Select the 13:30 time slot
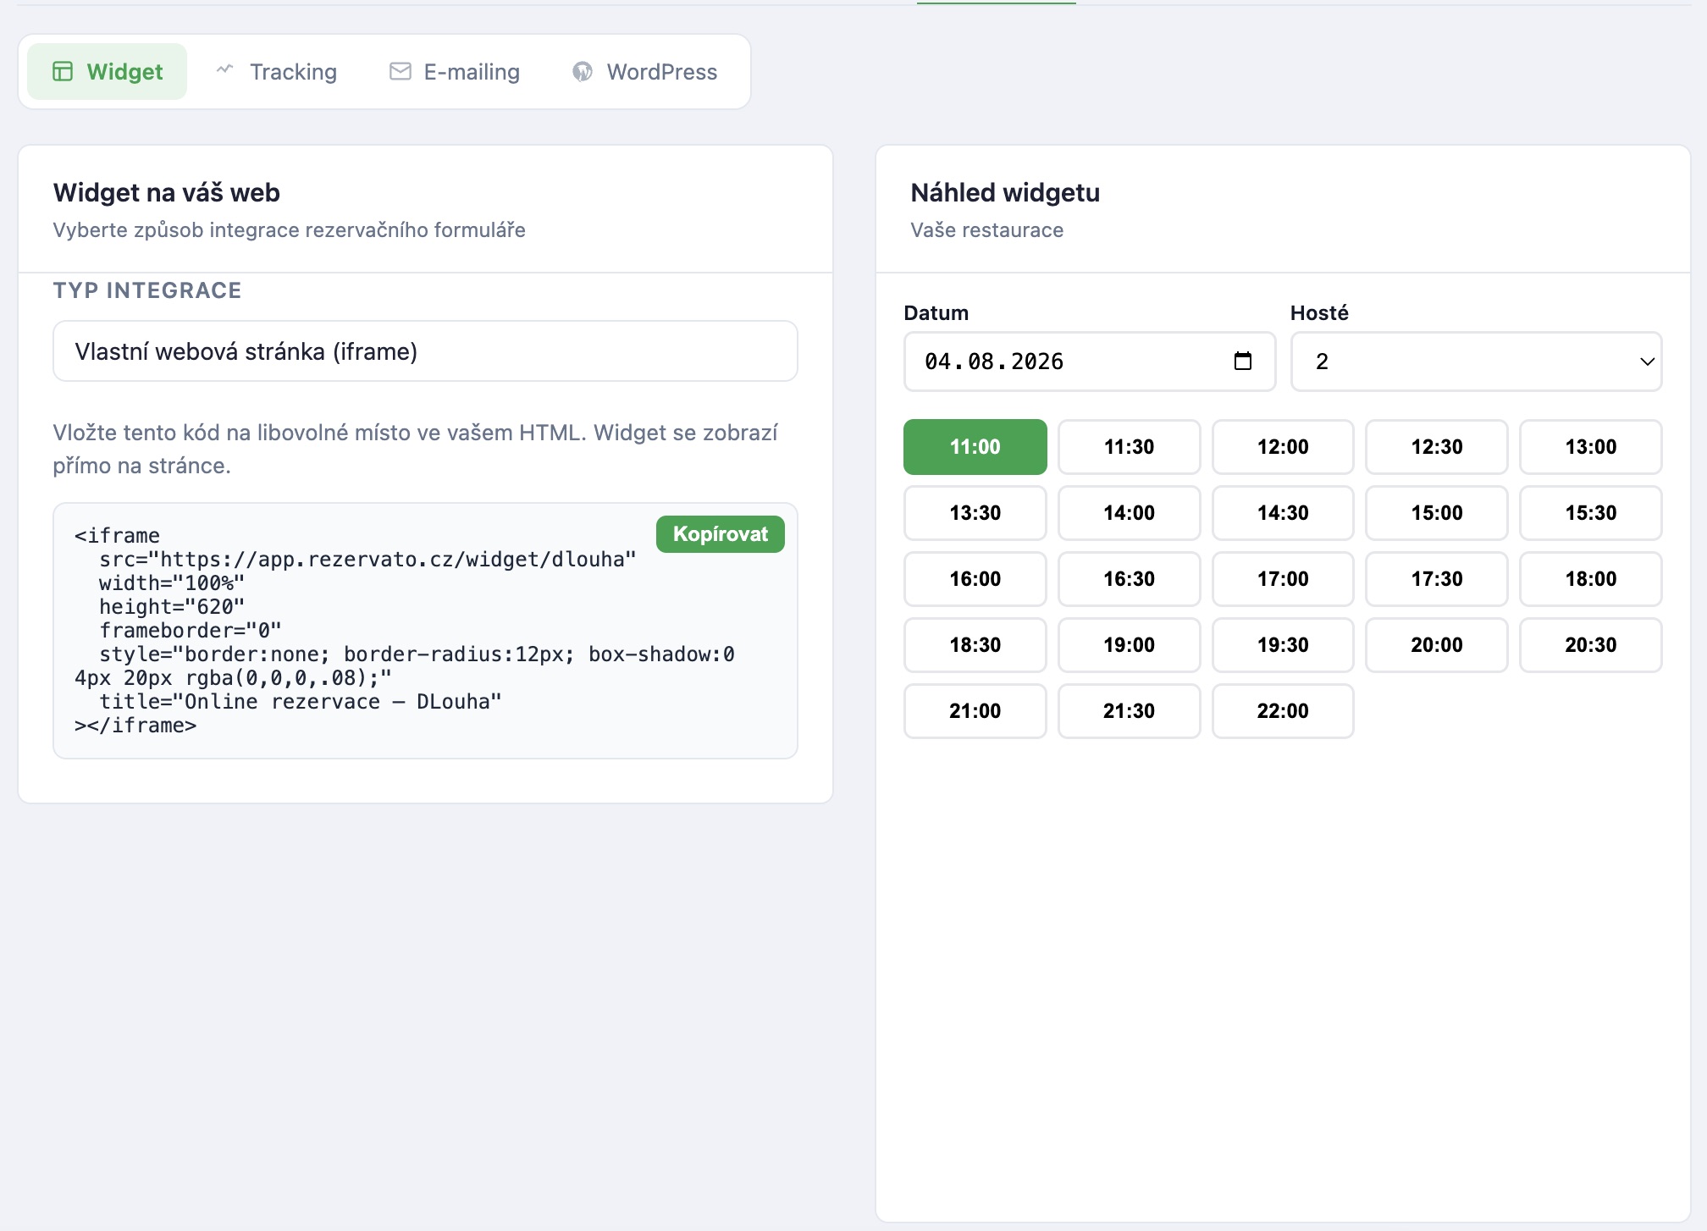Screen dimensions: 1707x1231 [975, 513]
